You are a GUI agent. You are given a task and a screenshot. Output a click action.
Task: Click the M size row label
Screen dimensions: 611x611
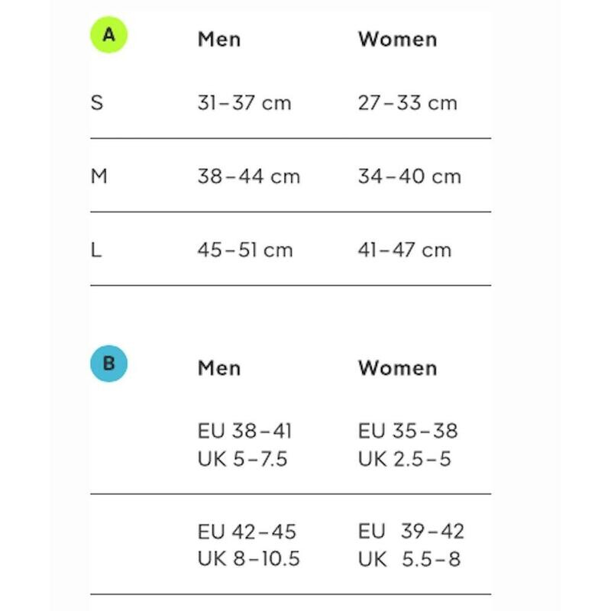point(99,176)
